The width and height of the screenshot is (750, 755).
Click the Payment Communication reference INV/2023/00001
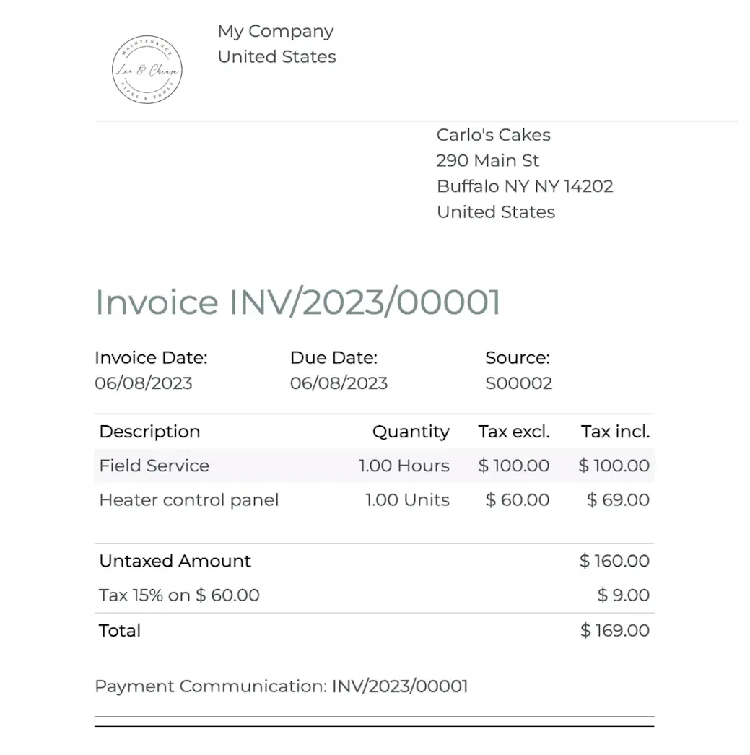click(399, 686)
